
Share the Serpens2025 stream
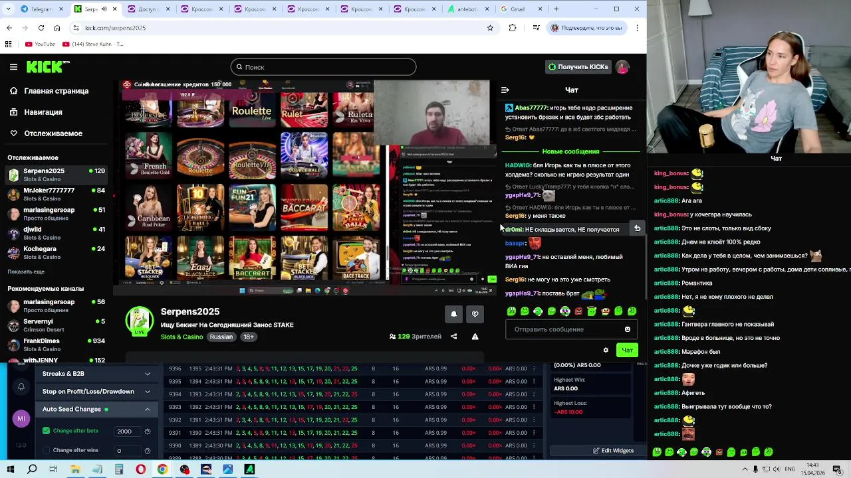pos(454,337)
